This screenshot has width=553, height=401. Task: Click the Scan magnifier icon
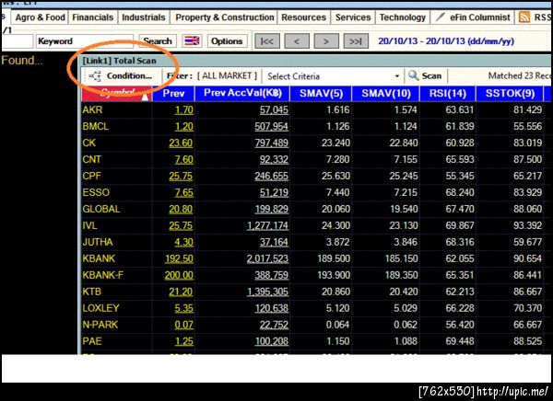(413, 75)
